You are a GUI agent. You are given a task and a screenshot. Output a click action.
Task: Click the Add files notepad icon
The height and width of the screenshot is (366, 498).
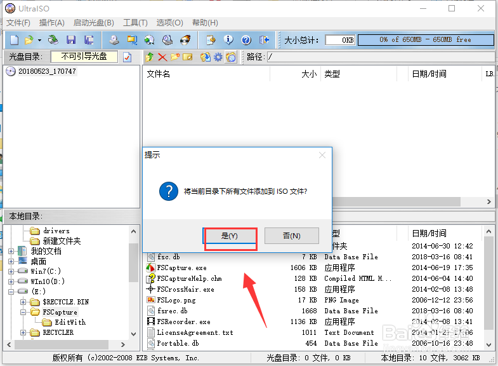click(211, 40)
